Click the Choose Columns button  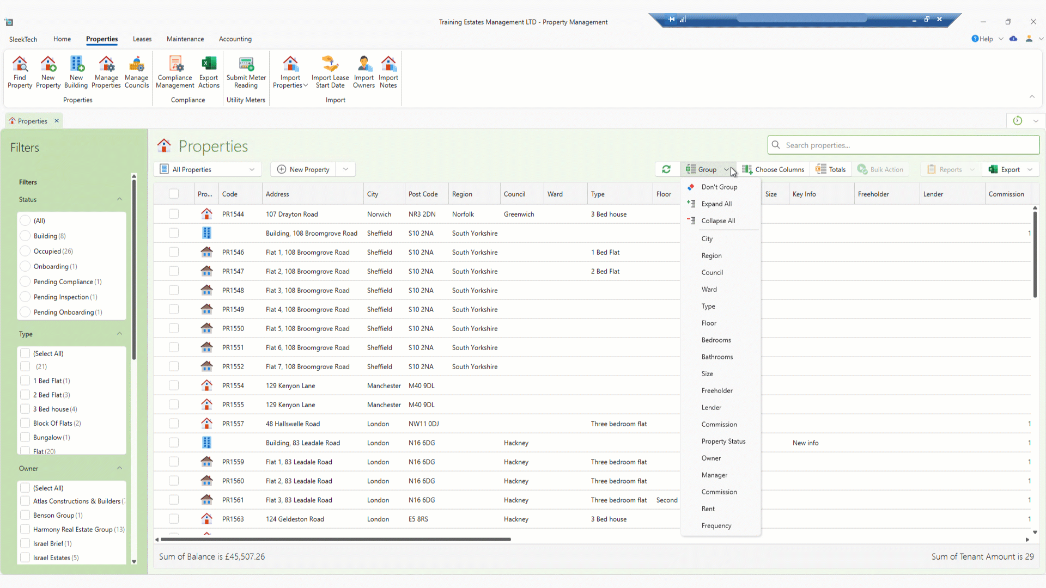coord(773,169)
